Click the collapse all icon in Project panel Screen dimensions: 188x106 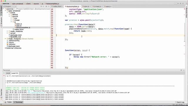[x=43, y=6]
